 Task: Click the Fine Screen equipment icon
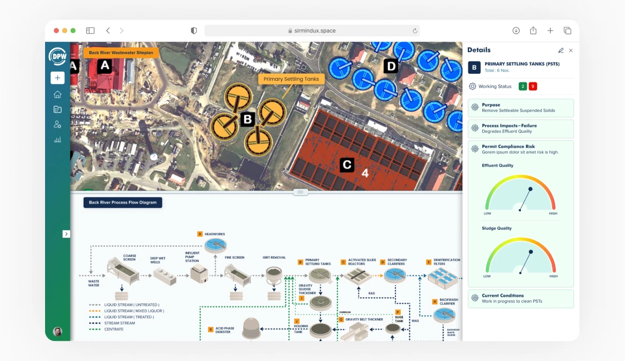tap(237, 275)
